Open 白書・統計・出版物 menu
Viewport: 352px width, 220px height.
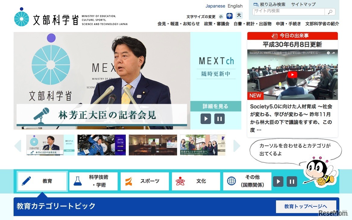pyautogui.click(x=252, y=24)
